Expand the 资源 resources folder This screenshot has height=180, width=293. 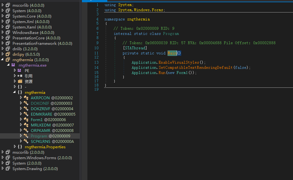[x=15, y=81]
